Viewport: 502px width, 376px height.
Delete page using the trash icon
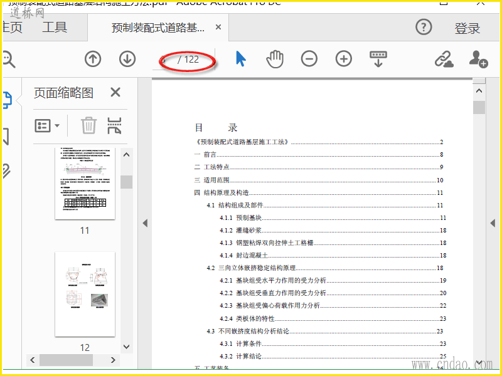pyautogui.click(x=88, y=125)
